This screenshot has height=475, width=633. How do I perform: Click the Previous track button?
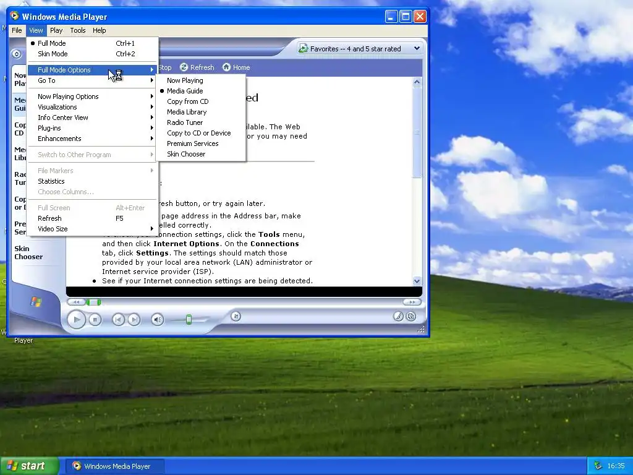pos(118,320)
